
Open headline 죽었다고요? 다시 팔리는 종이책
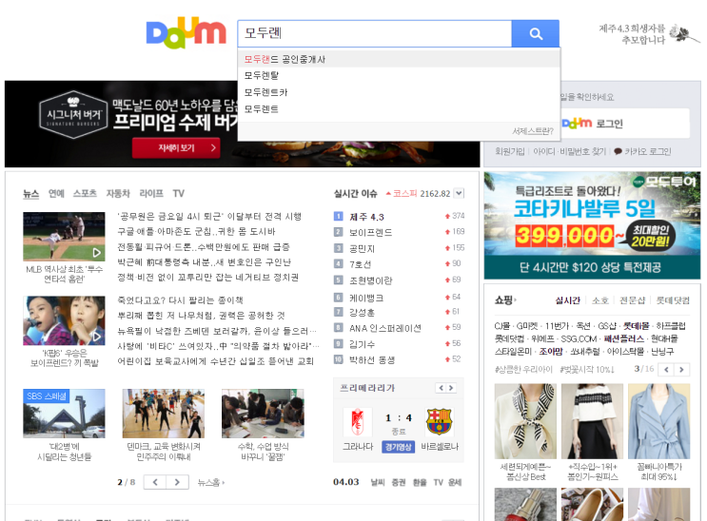click(181, 300)
